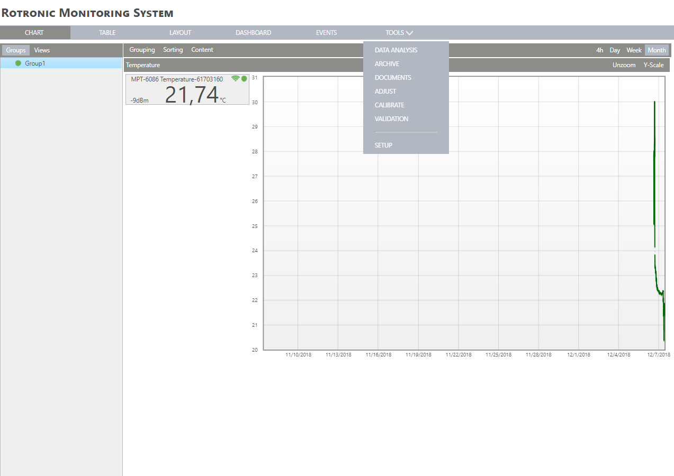
Task: Collapse the Tools dropdown menu
Action: click(x=399, y=33)
